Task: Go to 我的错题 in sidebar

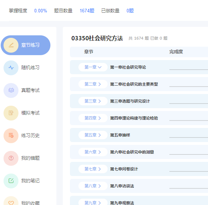Action: [31, 158]
